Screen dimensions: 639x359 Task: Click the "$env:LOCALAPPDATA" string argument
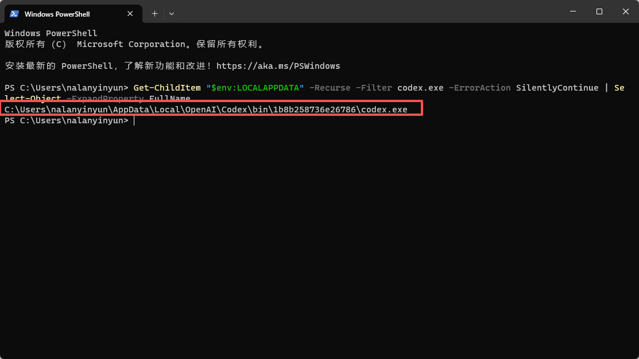[255, 88]
